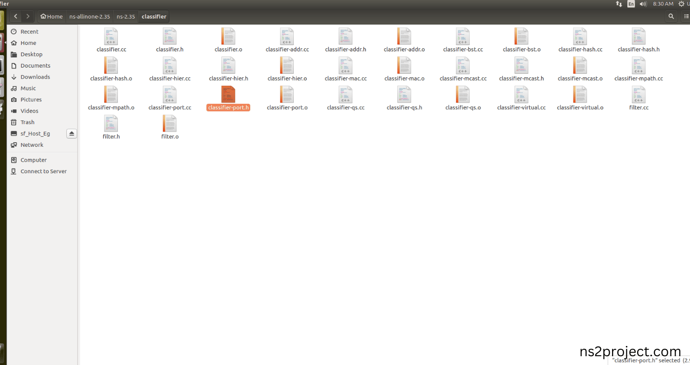This screenshot has height=365, width=690.
Task: Open the En keyboard language indicator
Action: coord(631,4)
